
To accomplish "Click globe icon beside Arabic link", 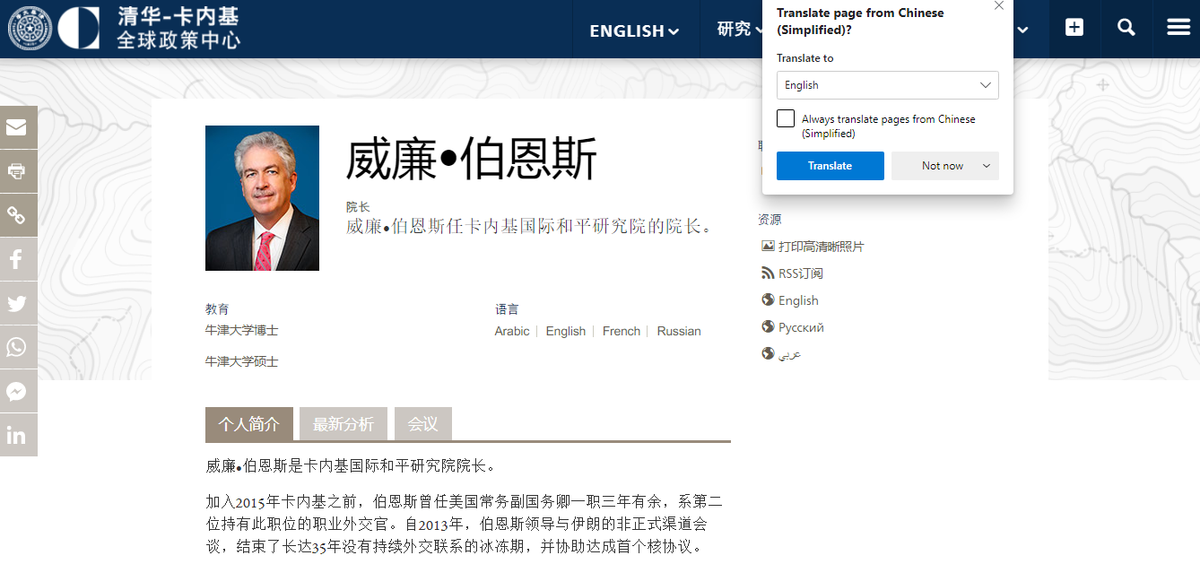I will pos(768,353).
